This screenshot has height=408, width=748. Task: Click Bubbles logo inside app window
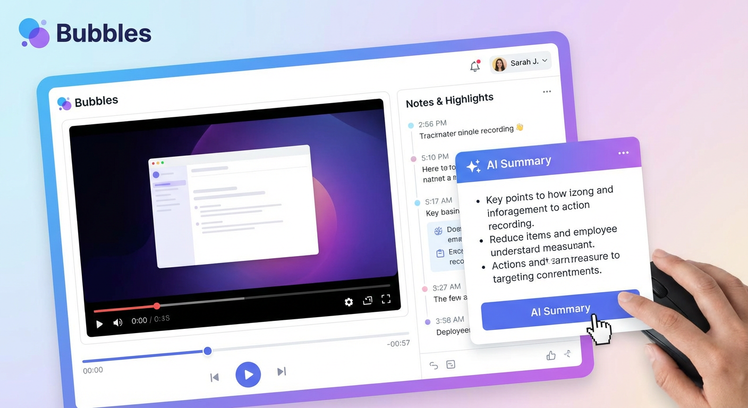coord(88,102)
